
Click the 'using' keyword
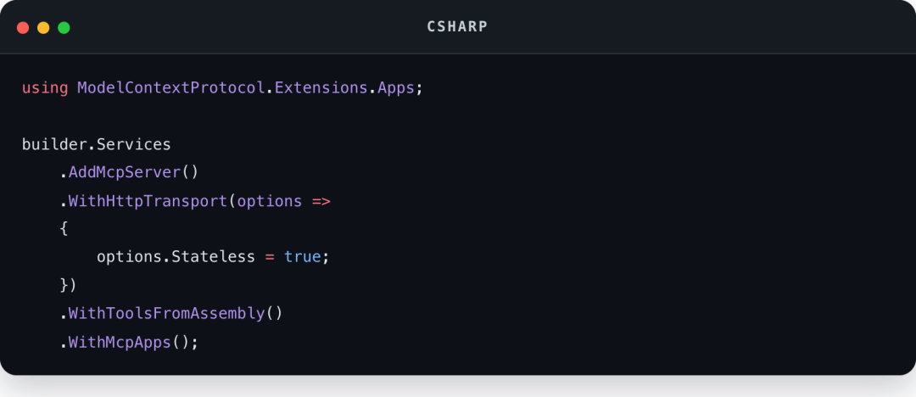pos(45,88)
